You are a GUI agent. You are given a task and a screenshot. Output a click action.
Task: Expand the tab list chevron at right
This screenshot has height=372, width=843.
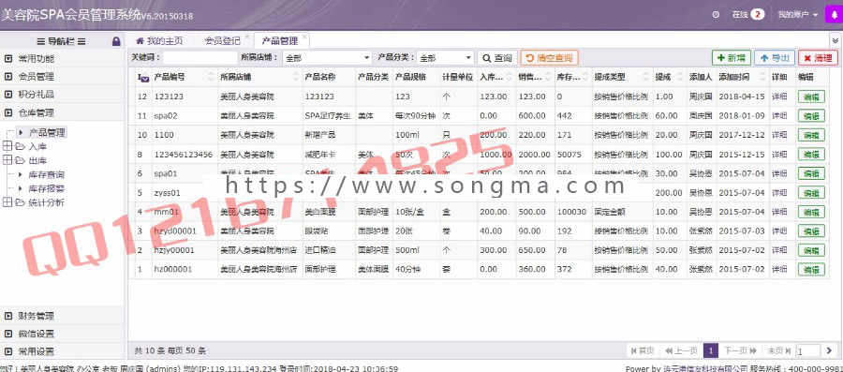pos(836,41)
